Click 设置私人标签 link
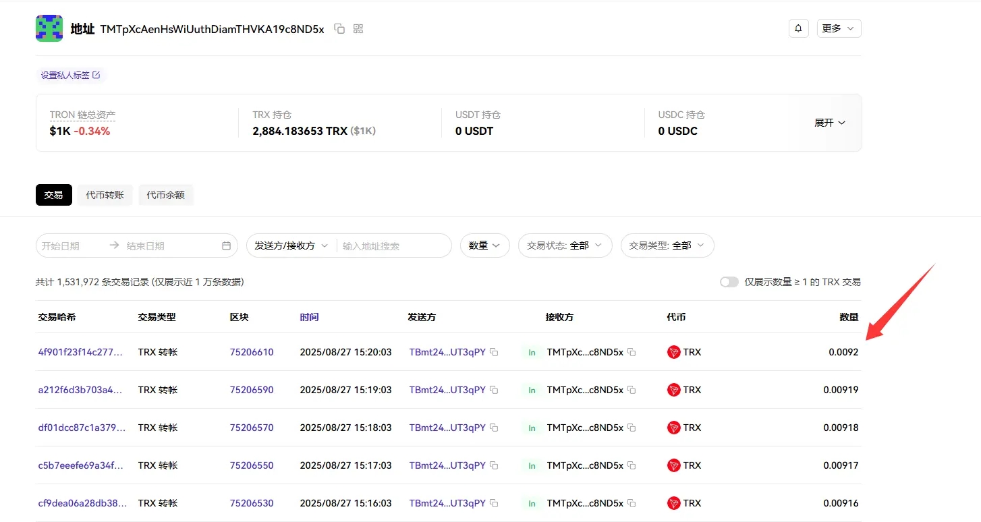Viewport: 981px width, 522px height. pos(71,75)
